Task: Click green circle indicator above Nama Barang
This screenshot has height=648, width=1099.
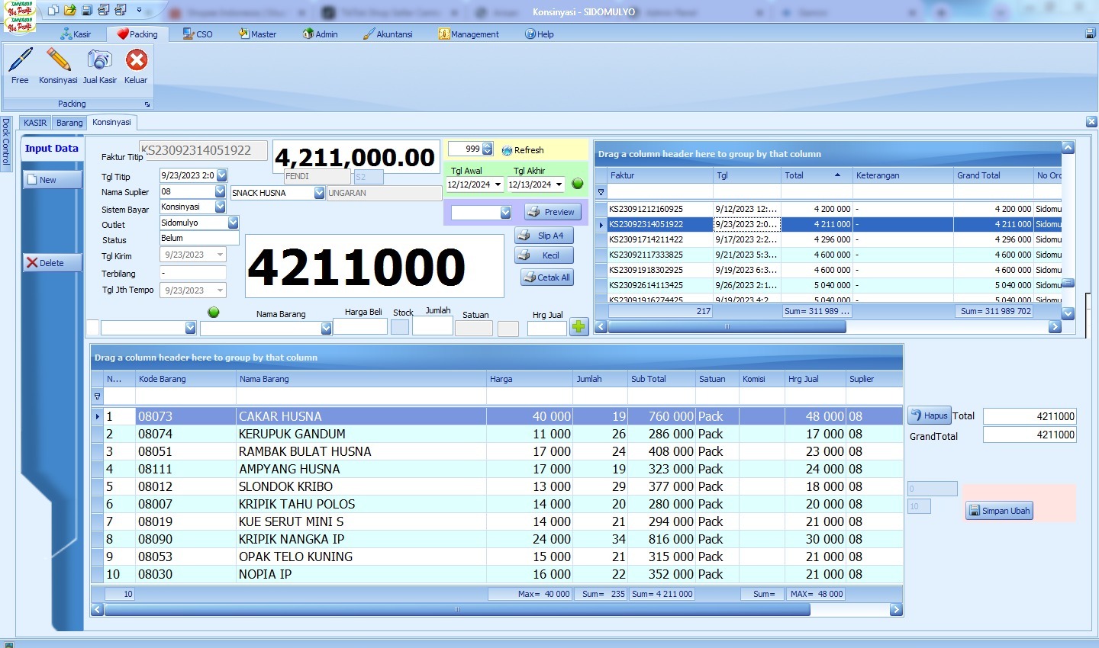Action: pyautogui.click(x=214, y=312)
